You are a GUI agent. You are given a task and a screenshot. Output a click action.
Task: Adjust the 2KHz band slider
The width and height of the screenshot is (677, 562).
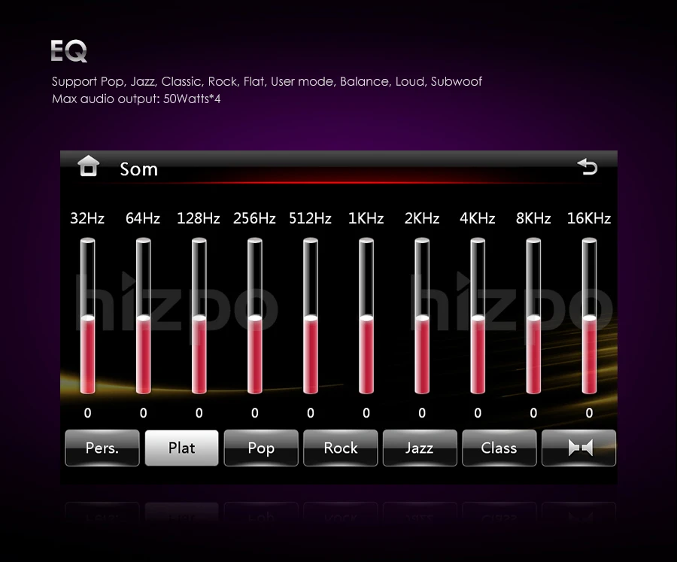[x=422, y=316]
